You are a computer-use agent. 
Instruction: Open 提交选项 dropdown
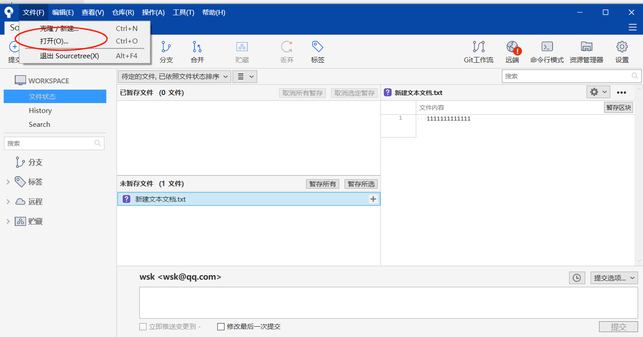tap(614, 278)
